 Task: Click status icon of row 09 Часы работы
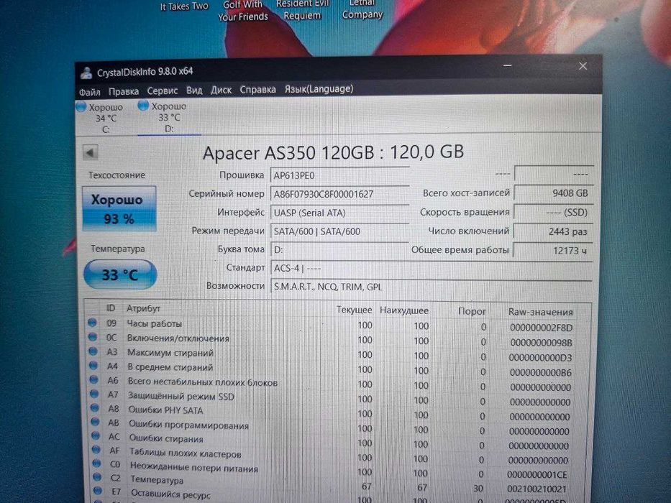[92, 323]
